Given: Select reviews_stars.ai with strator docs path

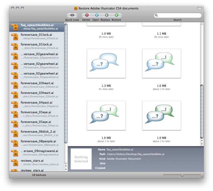Looking at the screenshot, I should [x=37, y=162].
